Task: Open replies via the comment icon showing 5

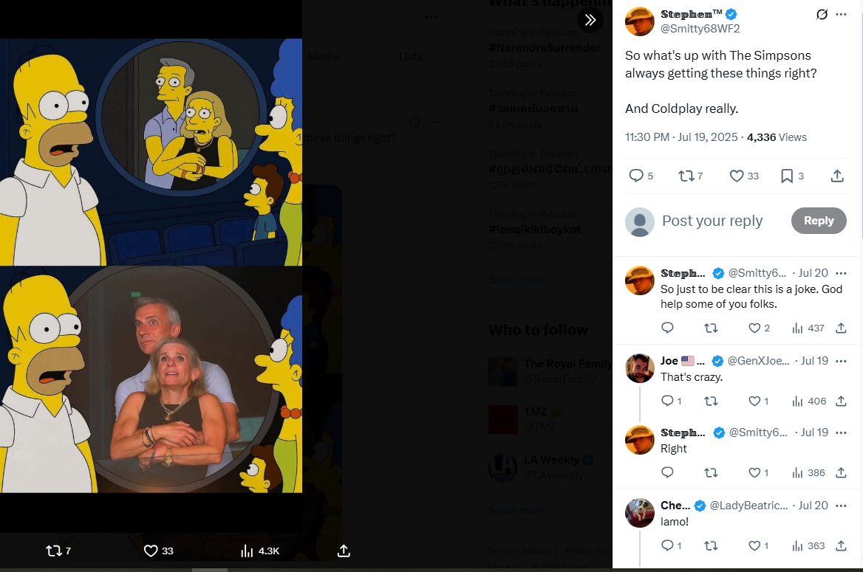Action: coord(636,176)
